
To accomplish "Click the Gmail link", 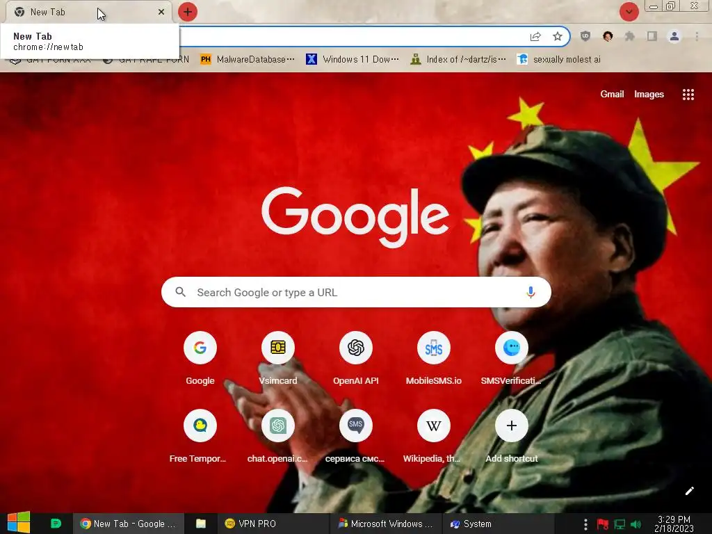I will 612,94.
